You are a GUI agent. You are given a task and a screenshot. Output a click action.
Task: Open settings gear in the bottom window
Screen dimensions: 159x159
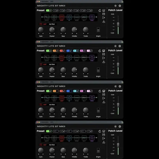coord(120,127)
